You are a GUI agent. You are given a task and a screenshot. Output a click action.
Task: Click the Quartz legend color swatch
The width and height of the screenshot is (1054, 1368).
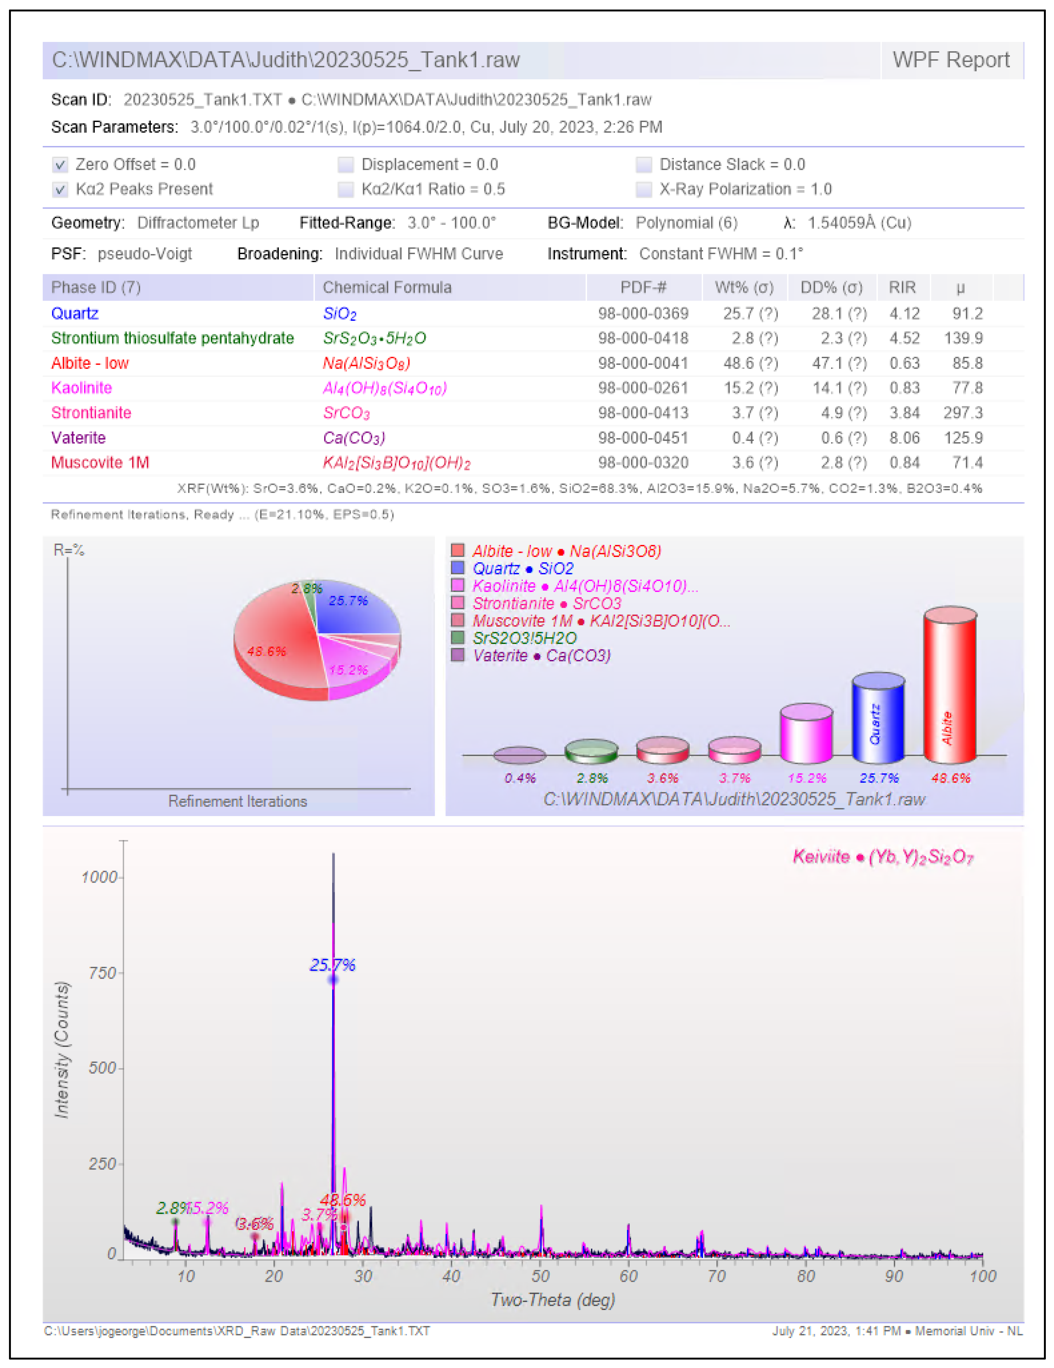coord(458,568)
